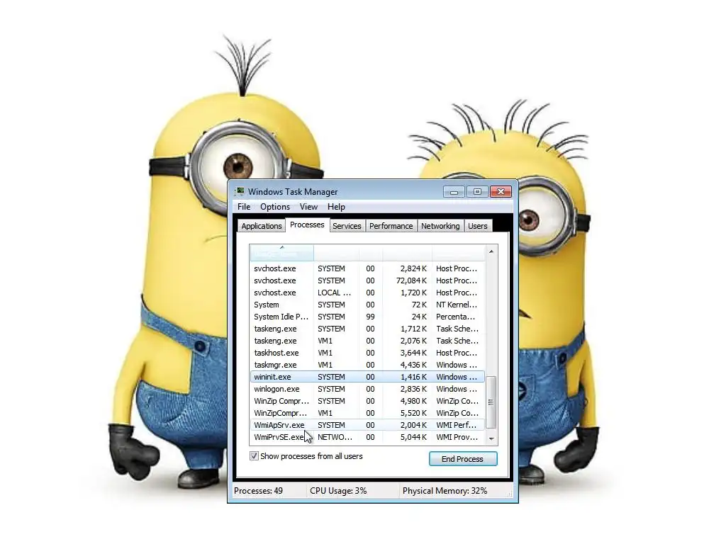Sort by the first column header with arrow

(x=282, y=253)
